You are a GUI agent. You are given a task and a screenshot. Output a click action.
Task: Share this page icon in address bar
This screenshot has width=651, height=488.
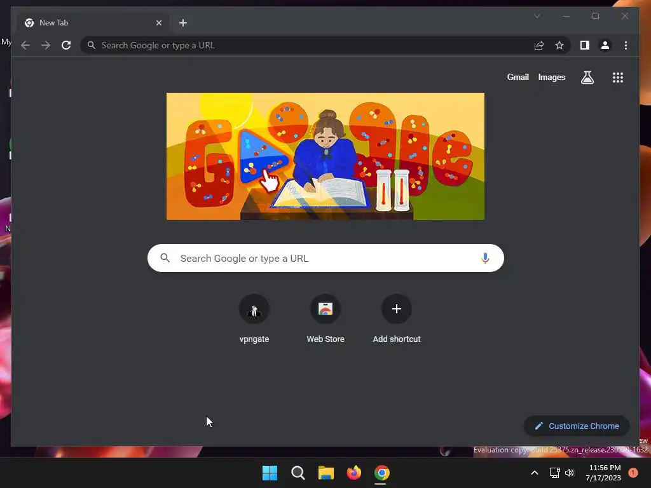(x=539, y=45)
